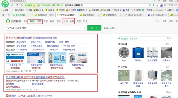Viewport: 178px width, 98px height.
Task: Click the green circular icon beside the lightning
Action: pos(150,5)
